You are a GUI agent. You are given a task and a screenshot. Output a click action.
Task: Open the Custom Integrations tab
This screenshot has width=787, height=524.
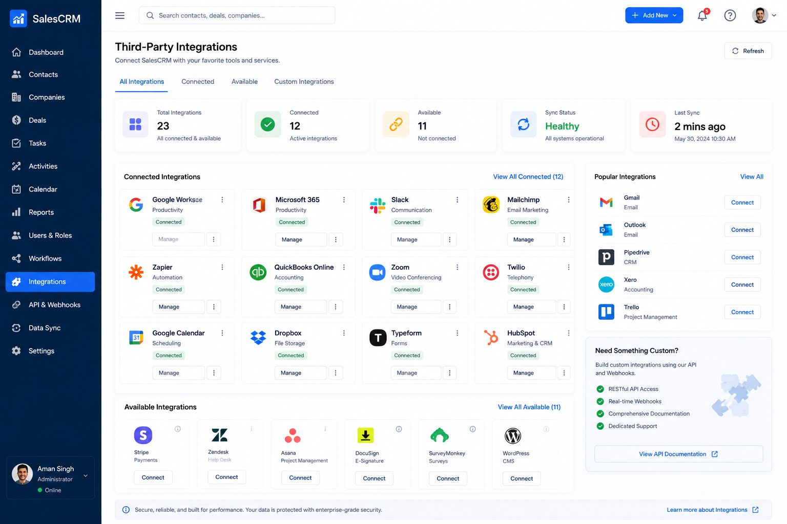pyautogui.click(x=304, y=82)
